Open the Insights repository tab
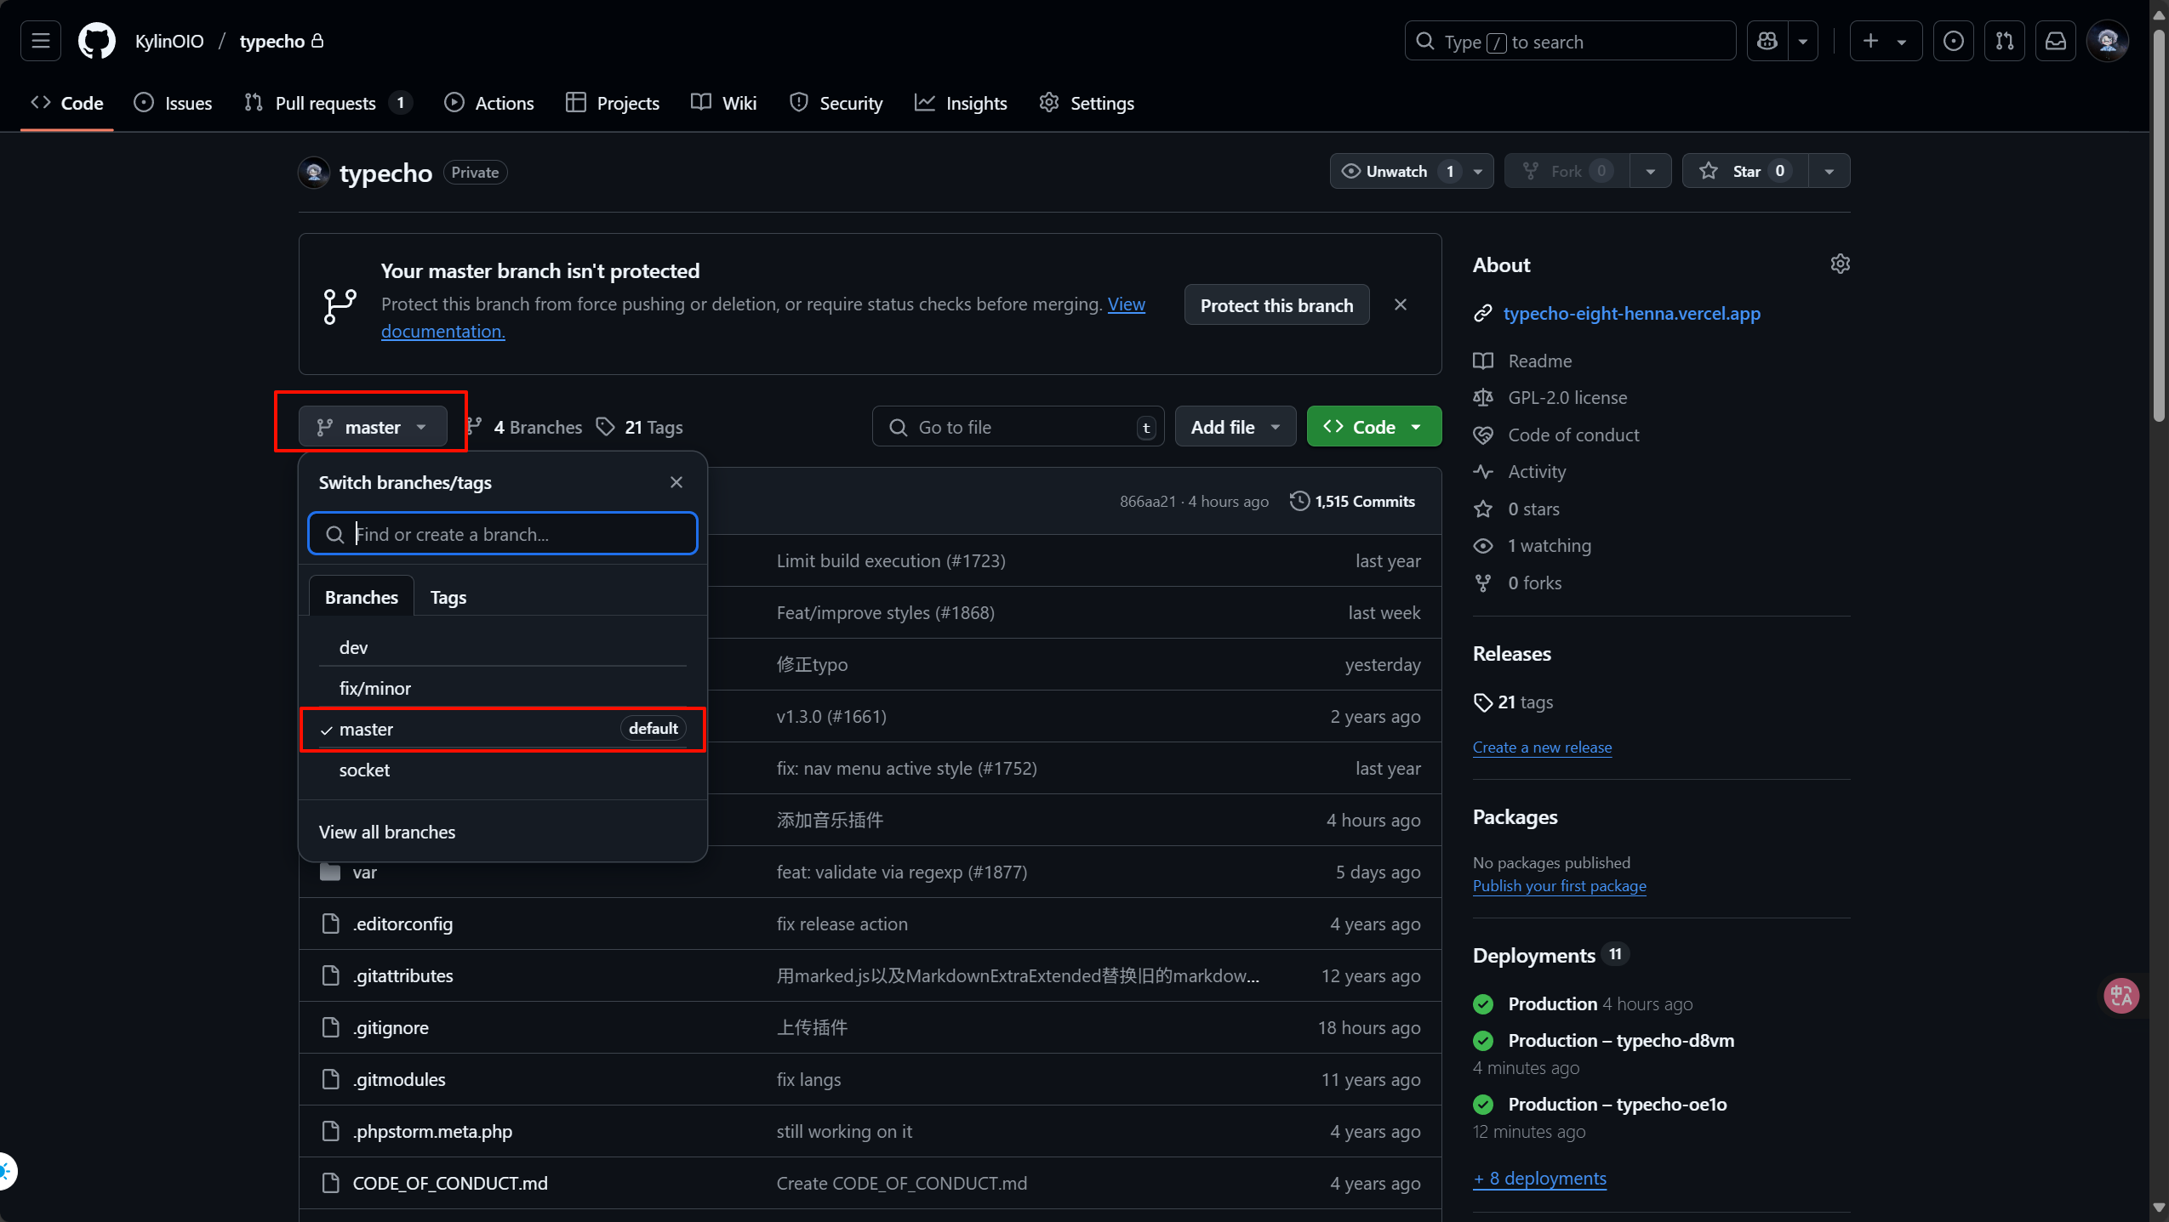2169x1222 pixels. pyautogui.click(x=961, y=103)
